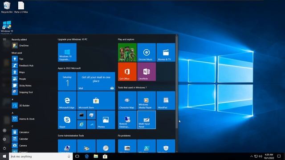Click 'Tools that used in Windows 7' title
Screen dimensions: 285x160
click(x=132, y=88)
